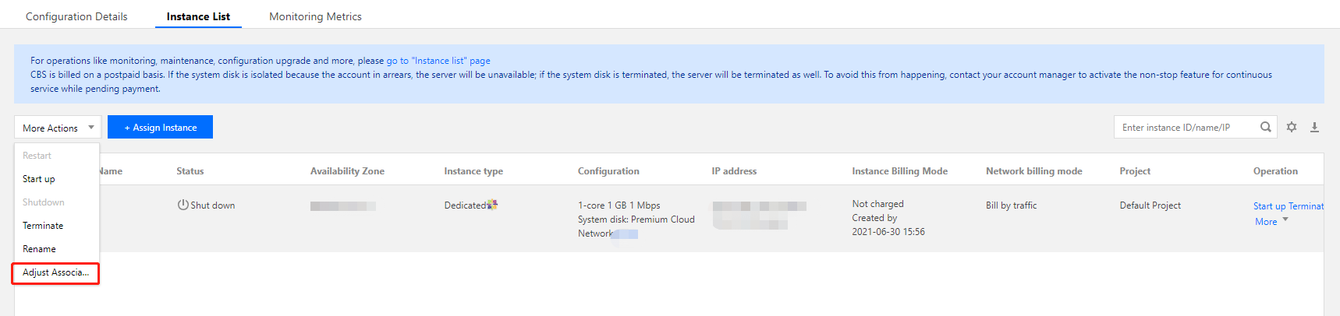
Task: Open the Monitoring Metrics tab
Action: point(315,16)
